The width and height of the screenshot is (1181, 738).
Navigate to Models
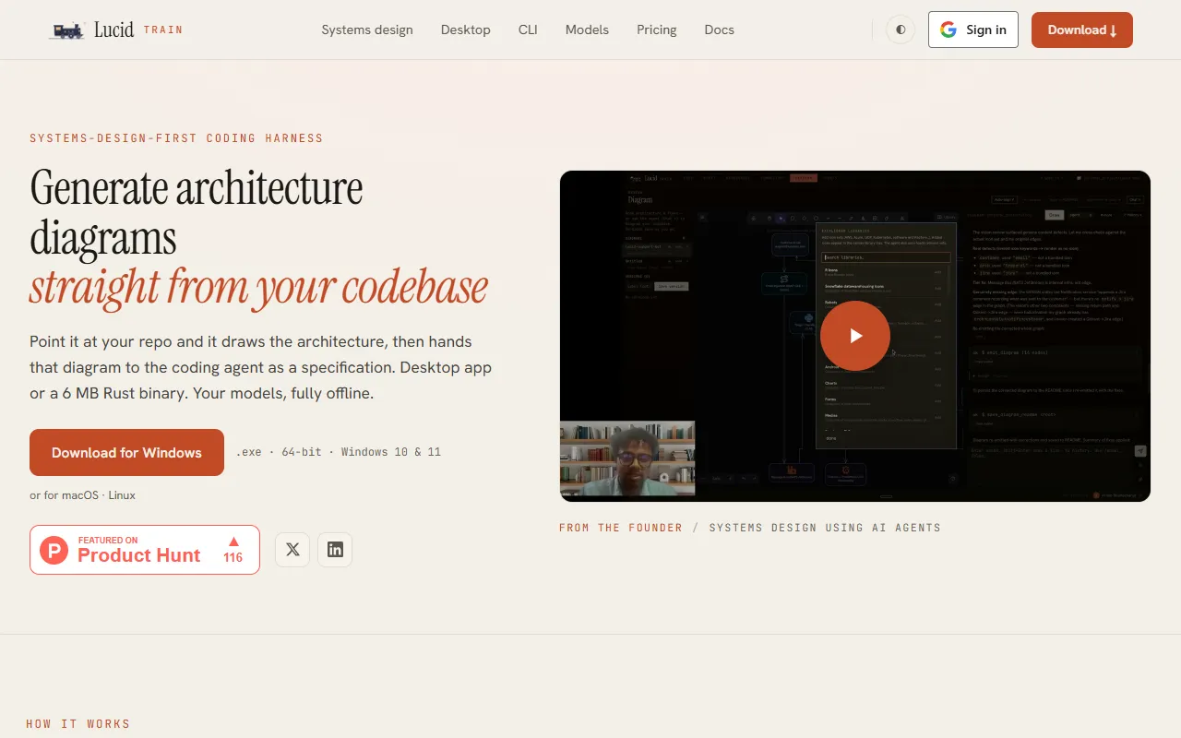(x=587, y=30)
